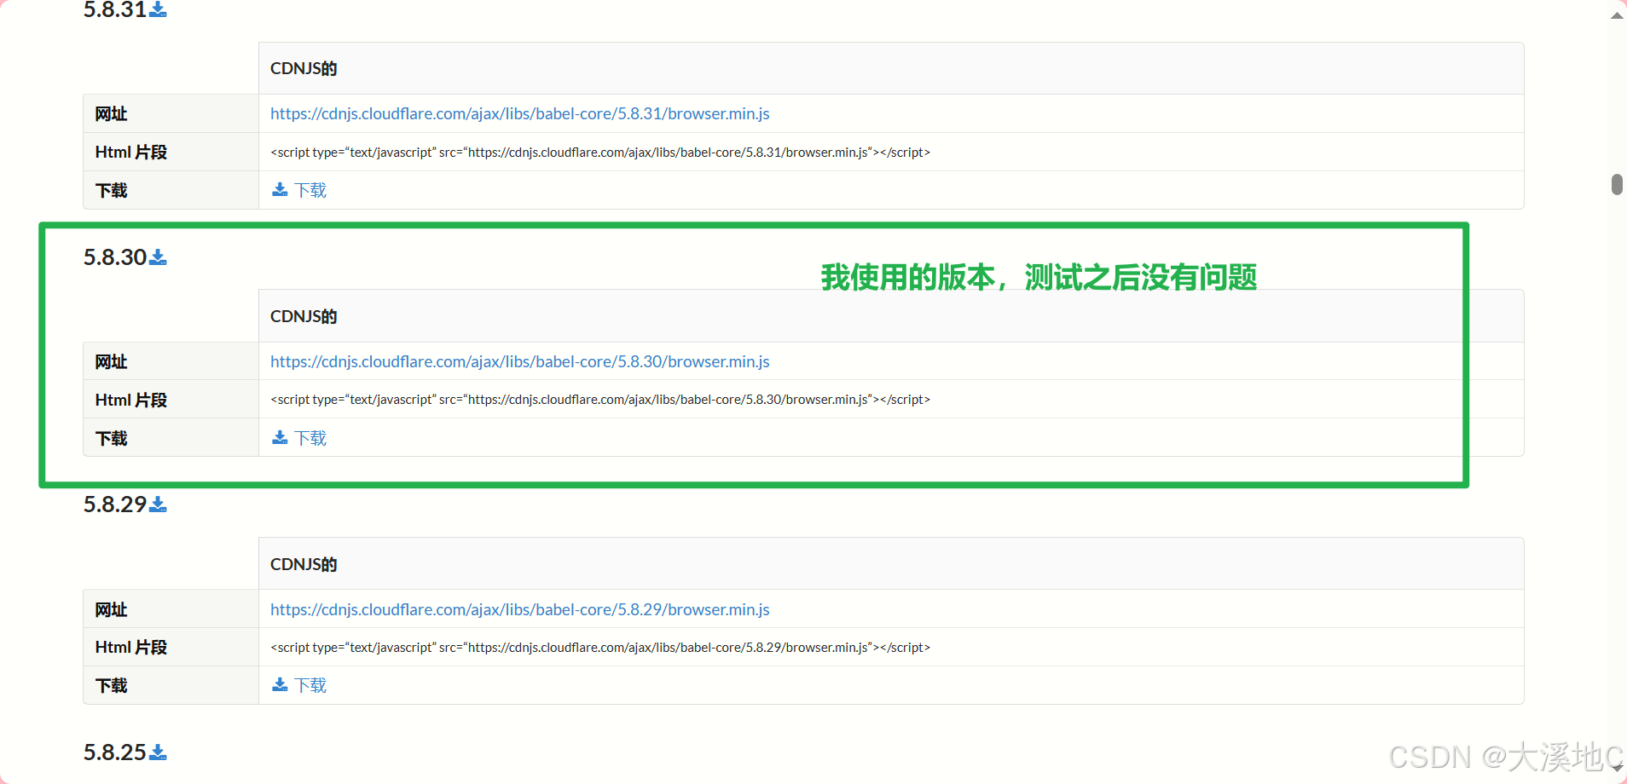Open the 5.8.29 browser.min.js URL link

[x=519, y=609]
